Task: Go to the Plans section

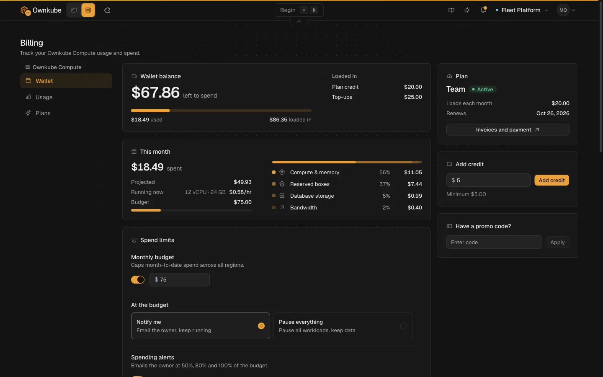Action: (x=66, y=113)
